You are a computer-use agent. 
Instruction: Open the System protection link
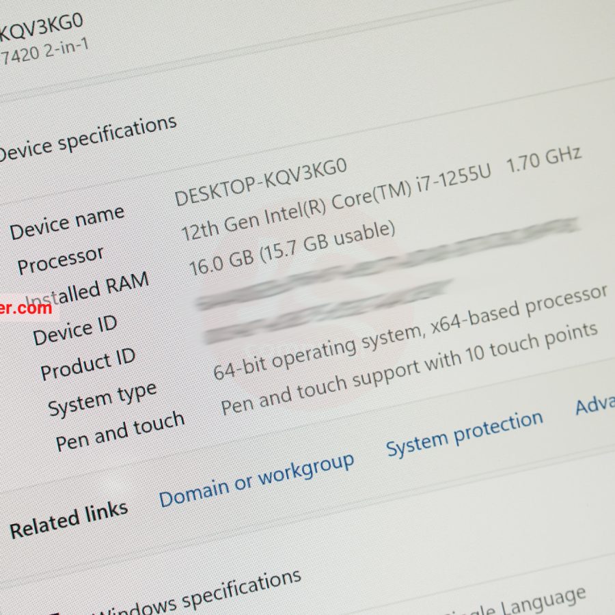click(465, 434)
